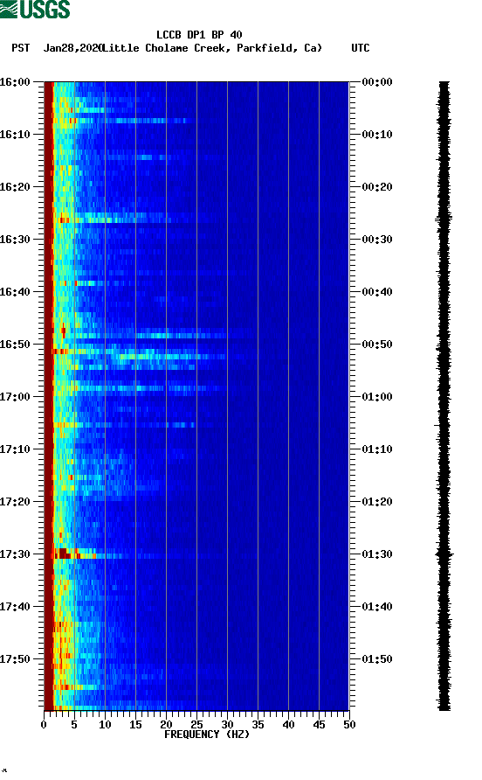Click the 00:40 UTC time label
This screenshot has width=482, height=780.
pyautogui.click(x=377, y=291)
